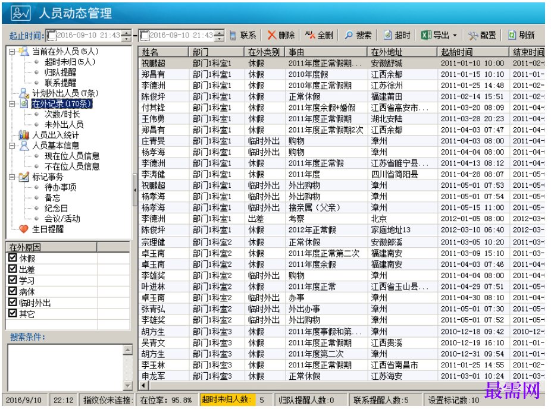Click the 配置 settings tools icon
The height and width of the screenshot is (409, 551).
(473, 35)
